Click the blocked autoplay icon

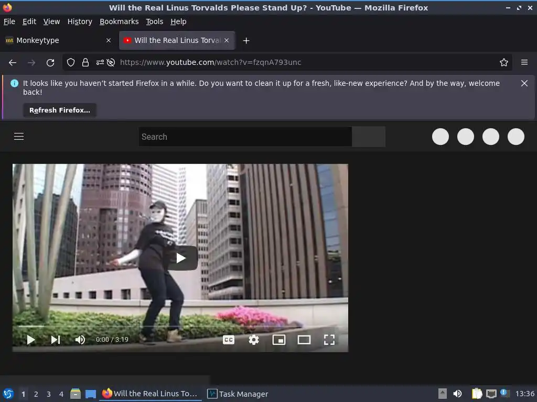coord(111,63)
